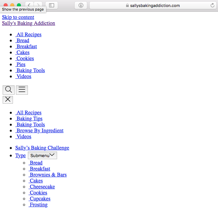The width and height of the screenshot is (218, 208).
Task: Open the Cupcakes submenu link
Action: click(39, 199)
